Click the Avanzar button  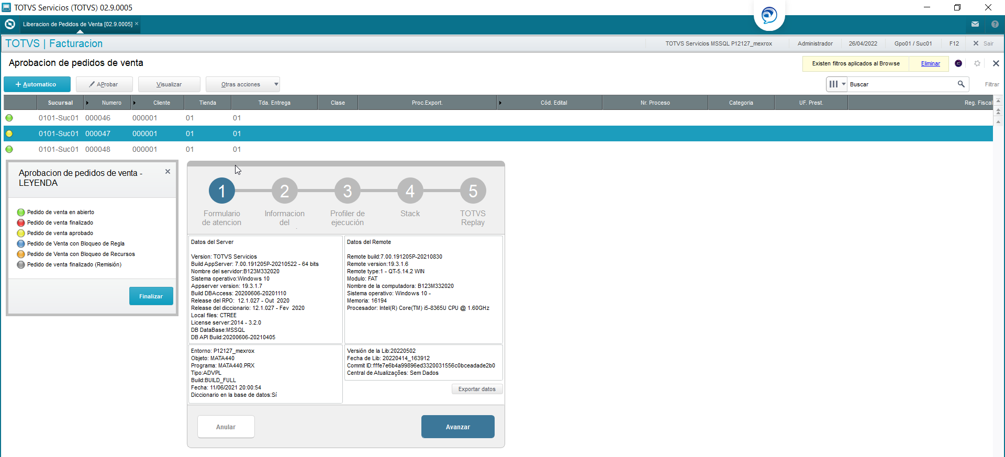coord(458,427)
